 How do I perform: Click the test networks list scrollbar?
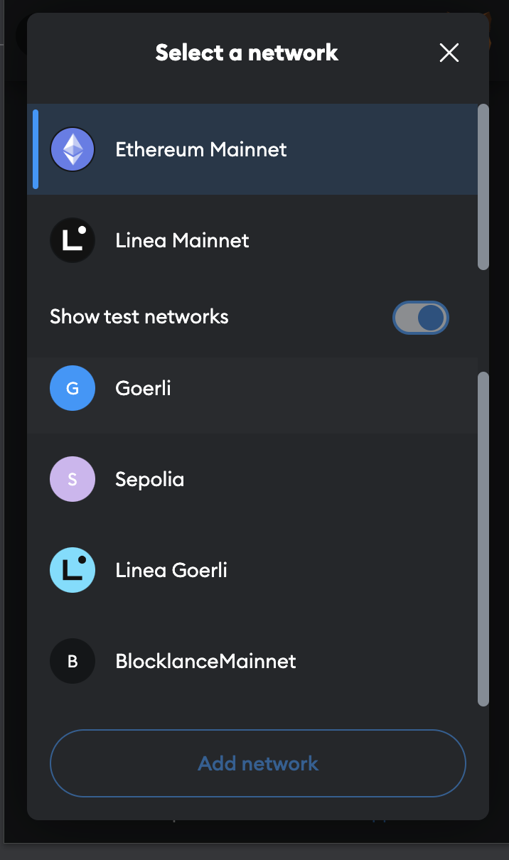483,538
